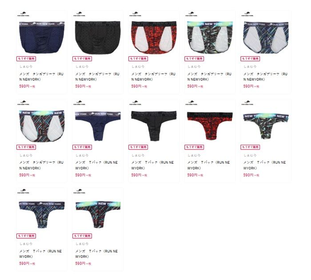Open multicolor striped tanga brief with green waistband

(x=42, y=126)
